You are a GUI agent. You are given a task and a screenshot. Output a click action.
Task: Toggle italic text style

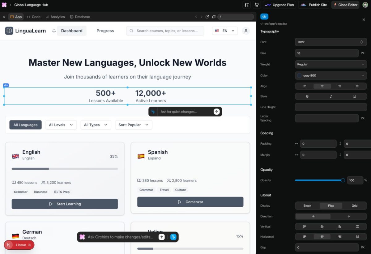[x=331, y=96]
